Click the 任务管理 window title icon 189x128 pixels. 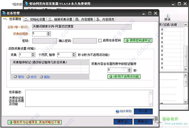(x=3, y=13)
